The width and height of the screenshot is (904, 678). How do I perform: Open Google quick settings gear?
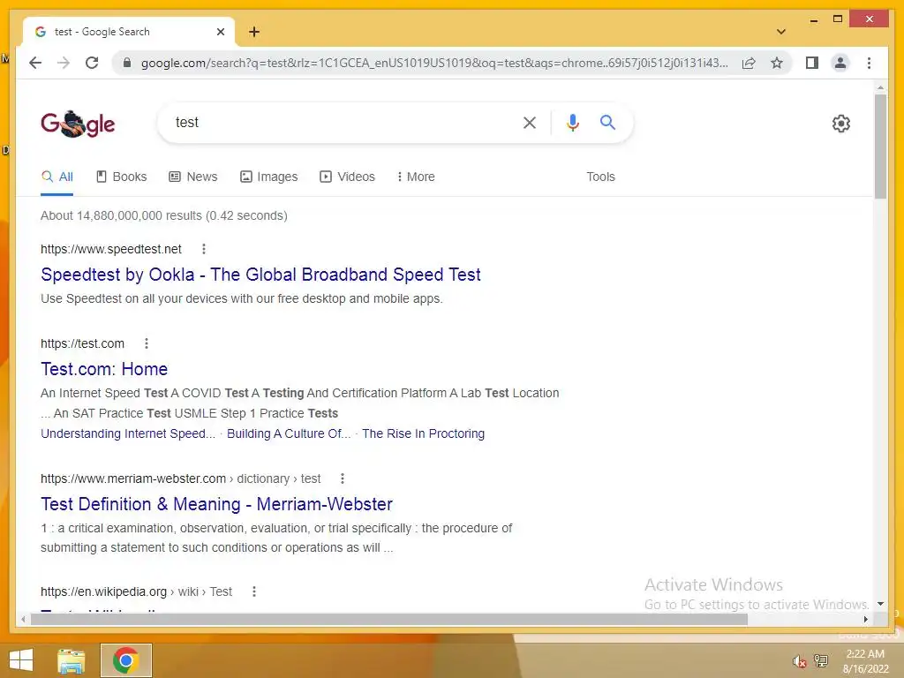click(841, 124)
